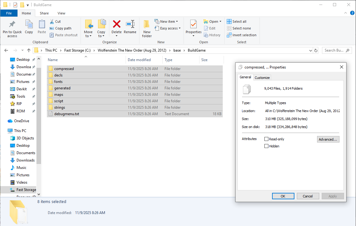Open the Customize tab in Properties
The height and width of the screenshot is (226, 356).
click(262, 78)
